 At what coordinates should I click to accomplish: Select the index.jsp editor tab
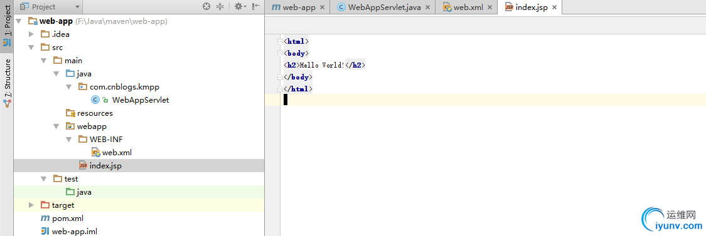point(530,7)
